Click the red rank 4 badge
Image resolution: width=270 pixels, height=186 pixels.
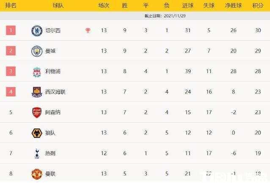click(11, 92)
